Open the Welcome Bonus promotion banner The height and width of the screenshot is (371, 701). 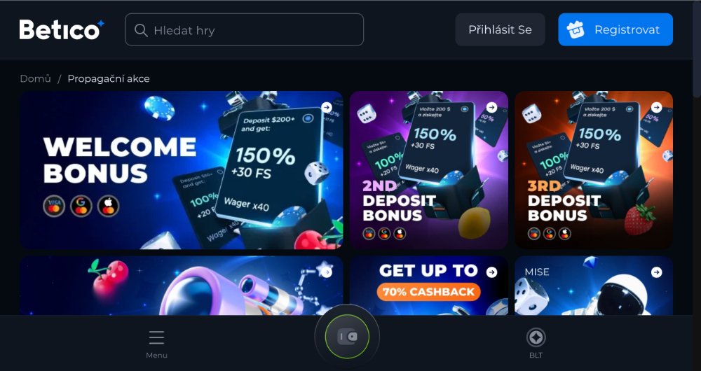point(181,170)
